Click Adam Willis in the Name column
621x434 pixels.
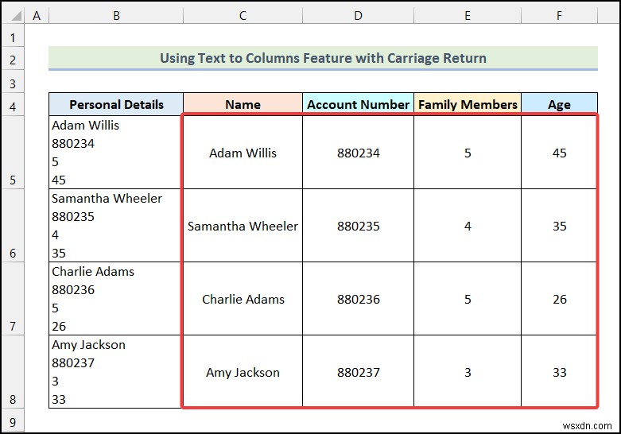243,153
